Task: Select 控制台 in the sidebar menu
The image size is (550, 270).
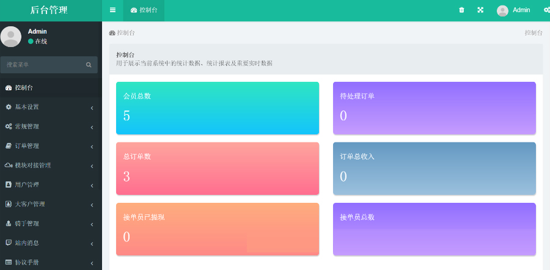Action: tap(24, 88)
